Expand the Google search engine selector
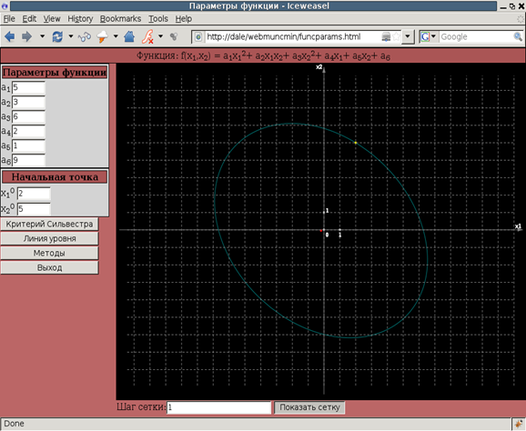Screen dimensions: 526x431 click(x=428, y=36)
